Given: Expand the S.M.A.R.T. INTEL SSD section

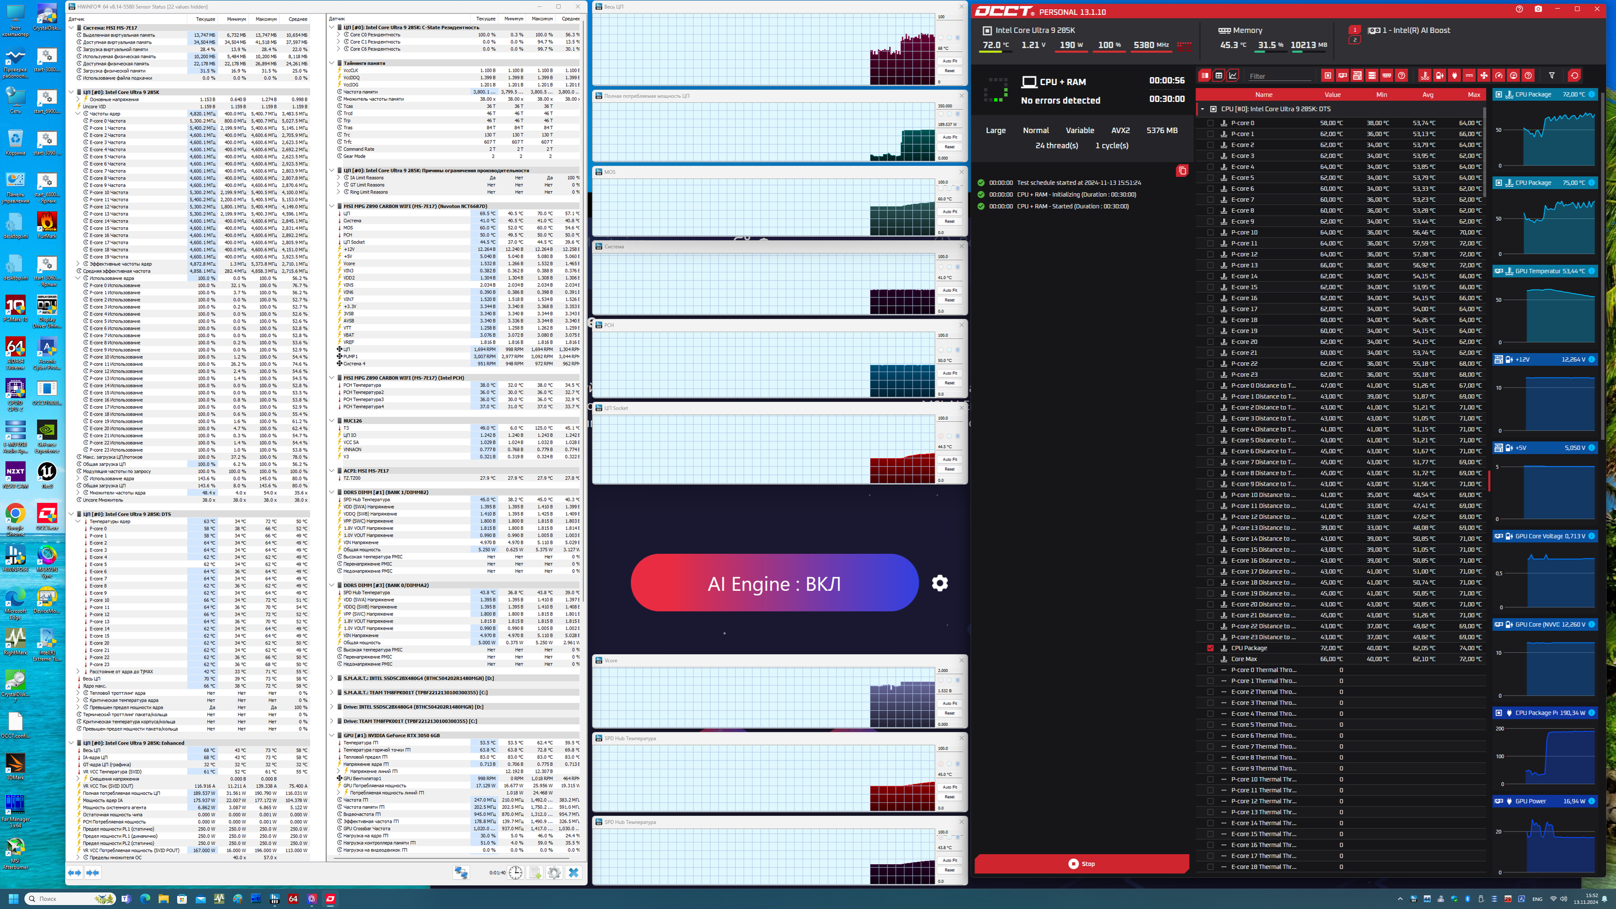Looking at the screenshot, I should [x=332, y=678].
